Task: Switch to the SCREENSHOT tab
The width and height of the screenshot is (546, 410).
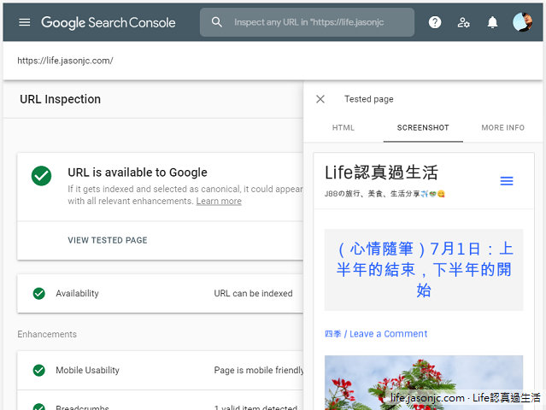Action: click(x=423, y=128)
